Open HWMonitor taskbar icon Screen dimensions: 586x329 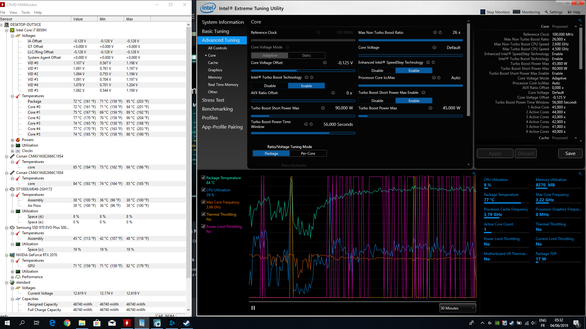coord(127,323)
